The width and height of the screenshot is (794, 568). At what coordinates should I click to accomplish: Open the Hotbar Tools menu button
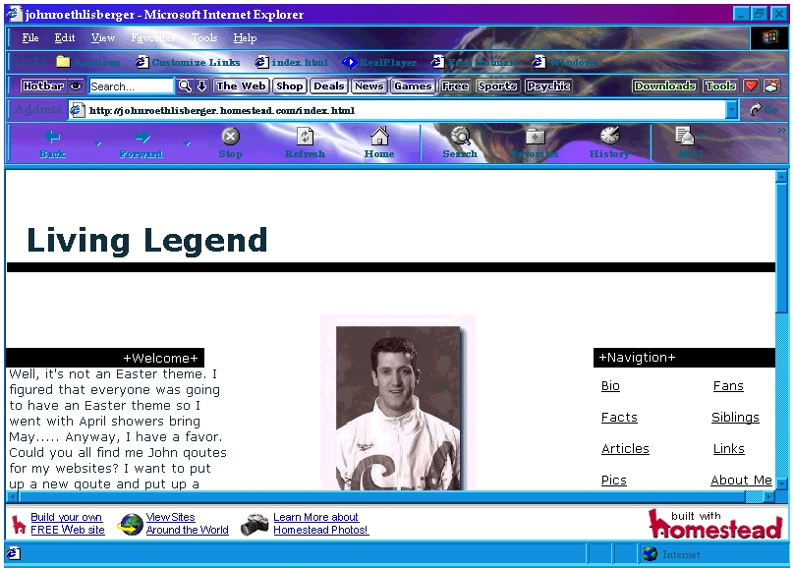coord(720,86)
